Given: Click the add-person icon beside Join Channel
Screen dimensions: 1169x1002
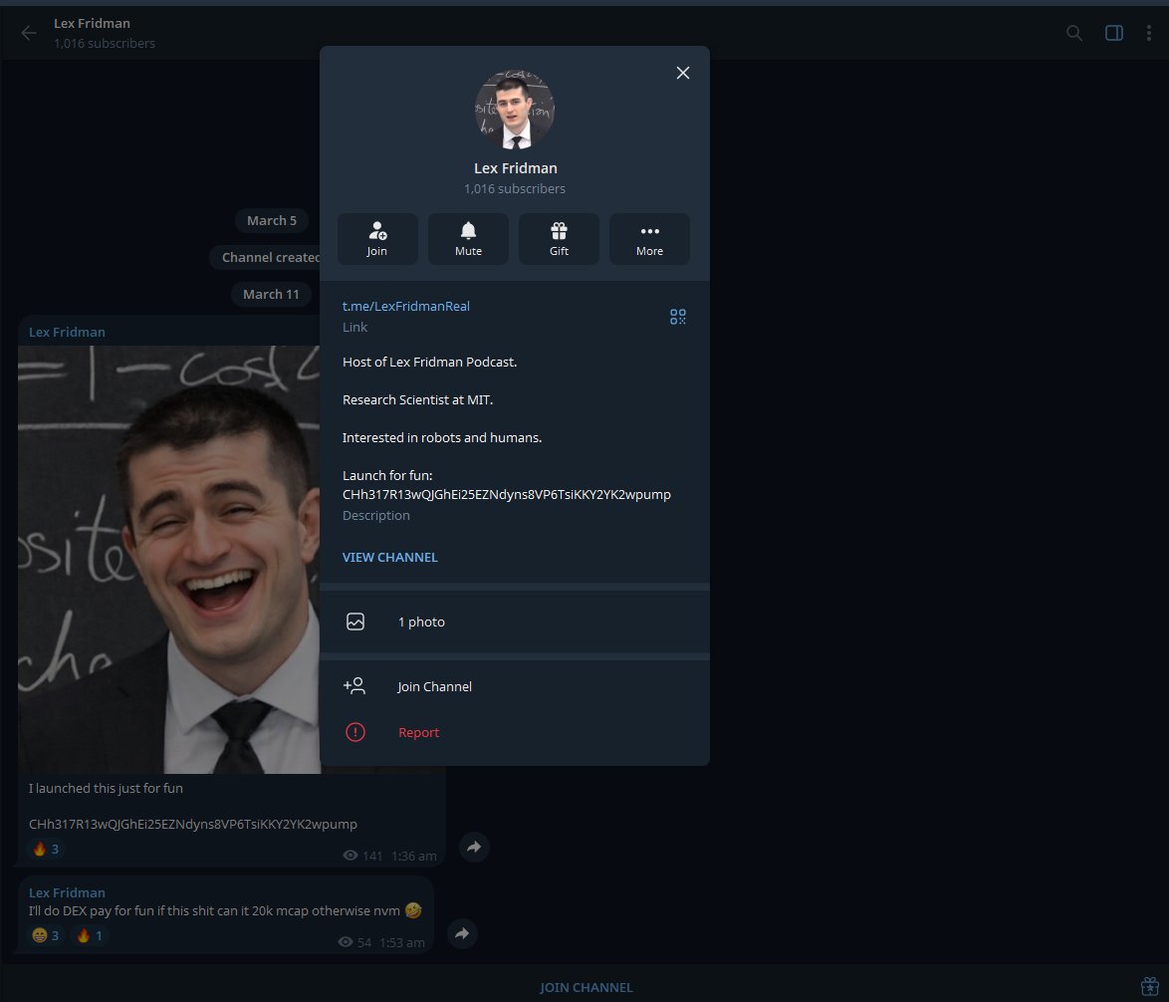Looking at the screenshot, I should [354, 686].
